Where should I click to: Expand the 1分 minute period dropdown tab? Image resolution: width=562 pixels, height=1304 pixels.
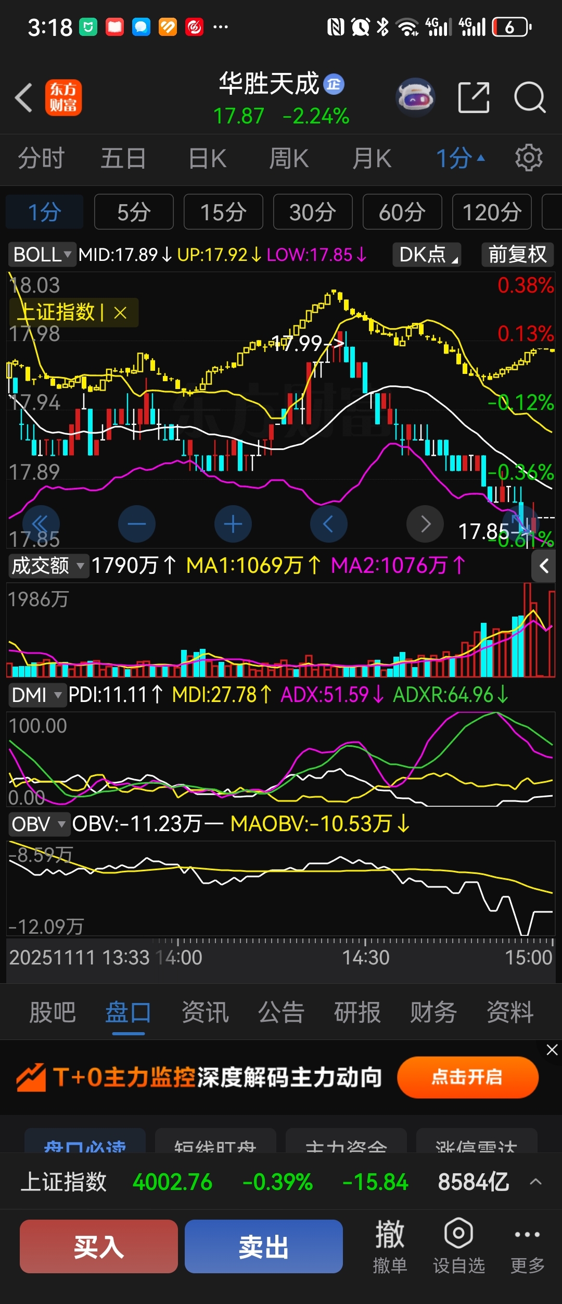tap(461, 158)
